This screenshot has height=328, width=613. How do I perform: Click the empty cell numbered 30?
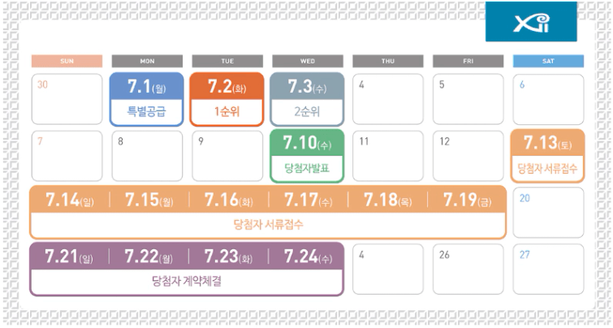click(67, 99)
